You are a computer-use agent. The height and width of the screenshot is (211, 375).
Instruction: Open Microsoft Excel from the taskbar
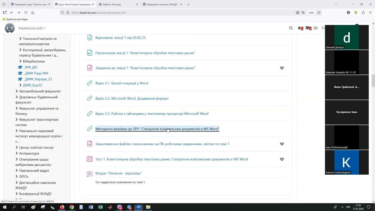point(100,207)
